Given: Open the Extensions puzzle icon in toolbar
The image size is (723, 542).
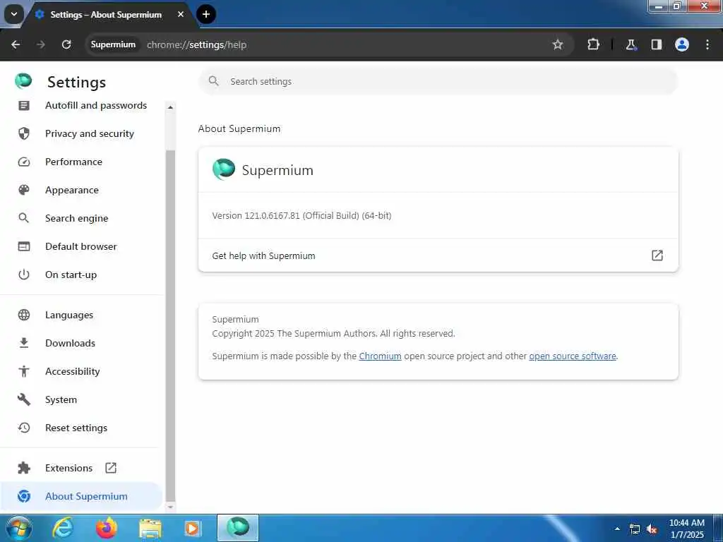Looking at the screenshot, I should [x=593, y=44].
